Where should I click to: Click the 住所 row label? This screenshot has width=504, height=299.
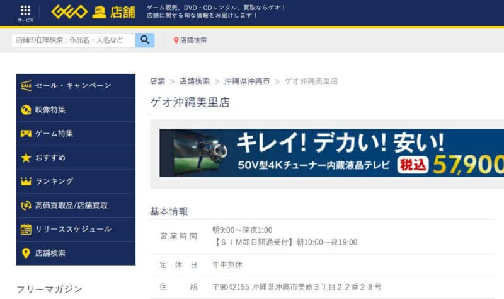click(178, 287)
